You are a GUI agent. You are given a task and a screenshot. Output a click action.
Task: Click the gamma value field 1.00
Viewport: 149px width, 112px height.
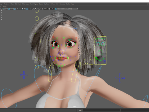(52, 9)
